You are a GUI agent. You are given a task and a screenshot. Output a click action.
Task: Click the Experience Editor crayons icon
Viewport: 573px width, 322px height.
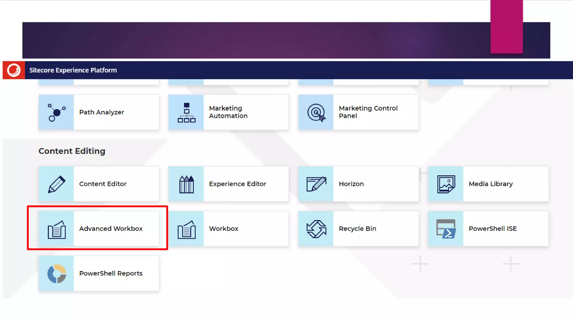186,184
